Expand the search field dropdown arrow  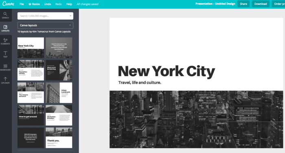coord(70,16)
